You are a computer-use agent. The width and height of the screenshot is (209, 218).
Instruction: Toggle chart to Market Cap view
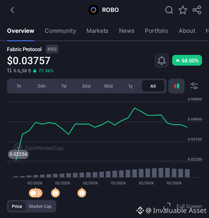click(40, 206)
